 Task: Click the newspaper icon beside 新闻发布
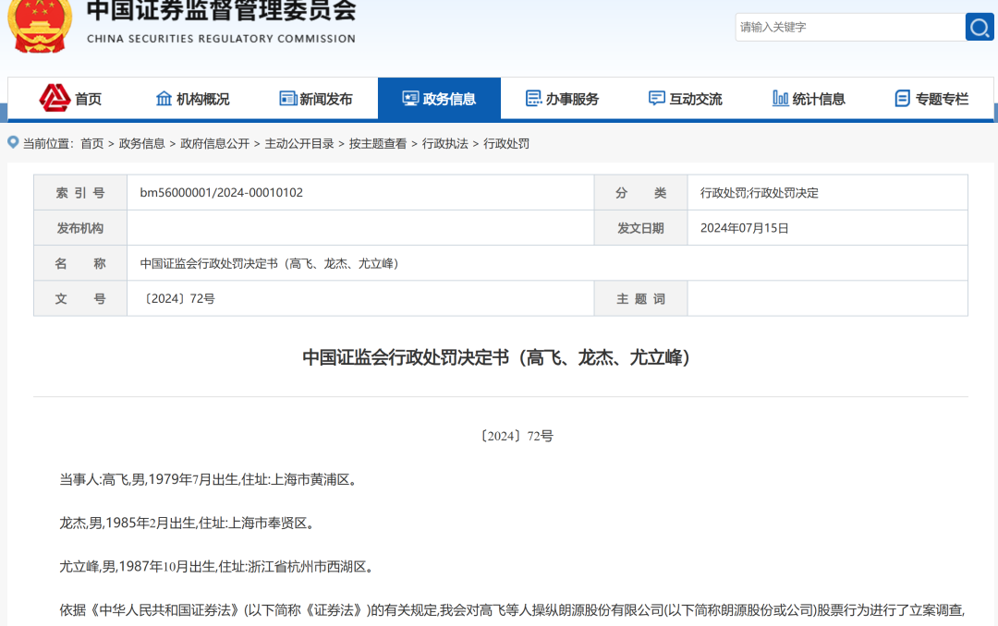point(287,99)
